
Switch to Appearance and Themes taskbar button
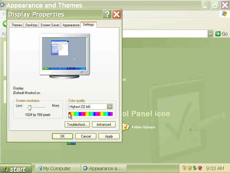104,168
